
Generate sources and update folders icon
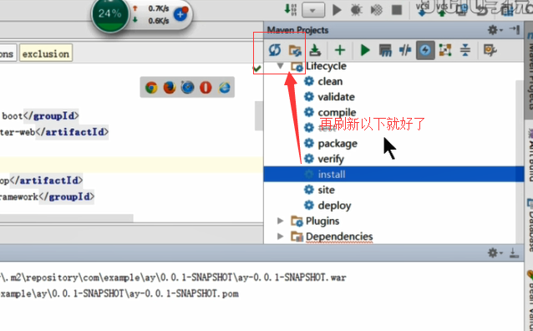pyautogui.click(x=295, y=51)
